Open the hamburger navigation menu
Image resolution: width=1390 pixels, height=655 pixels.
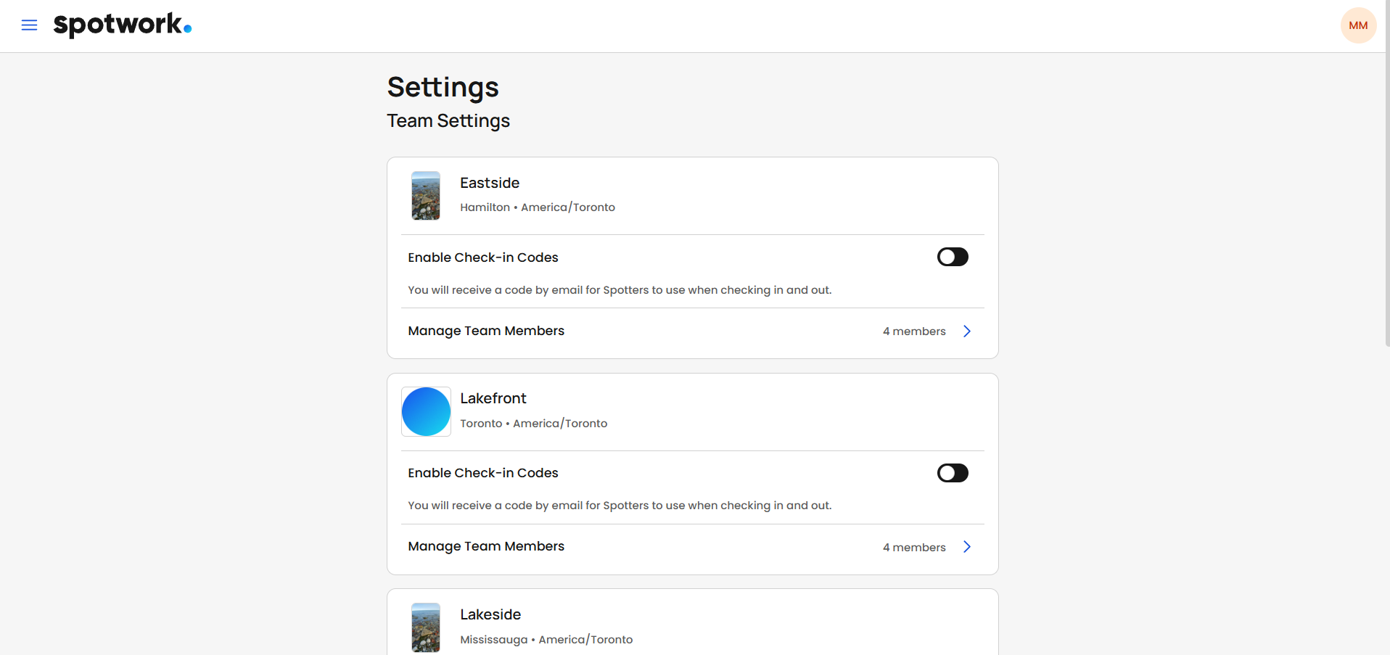pos(29,25)
